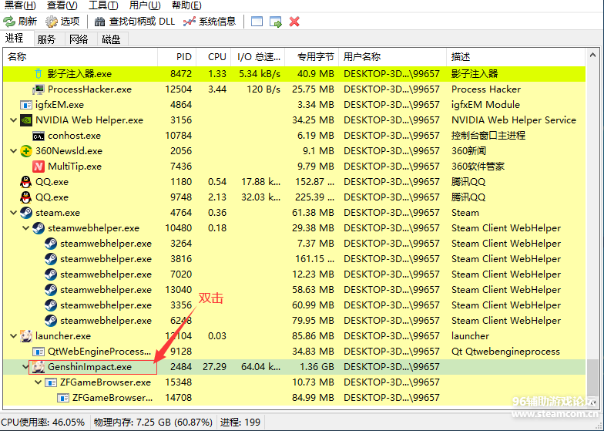Click the MultiTip.exe red icon

[39, 167]
